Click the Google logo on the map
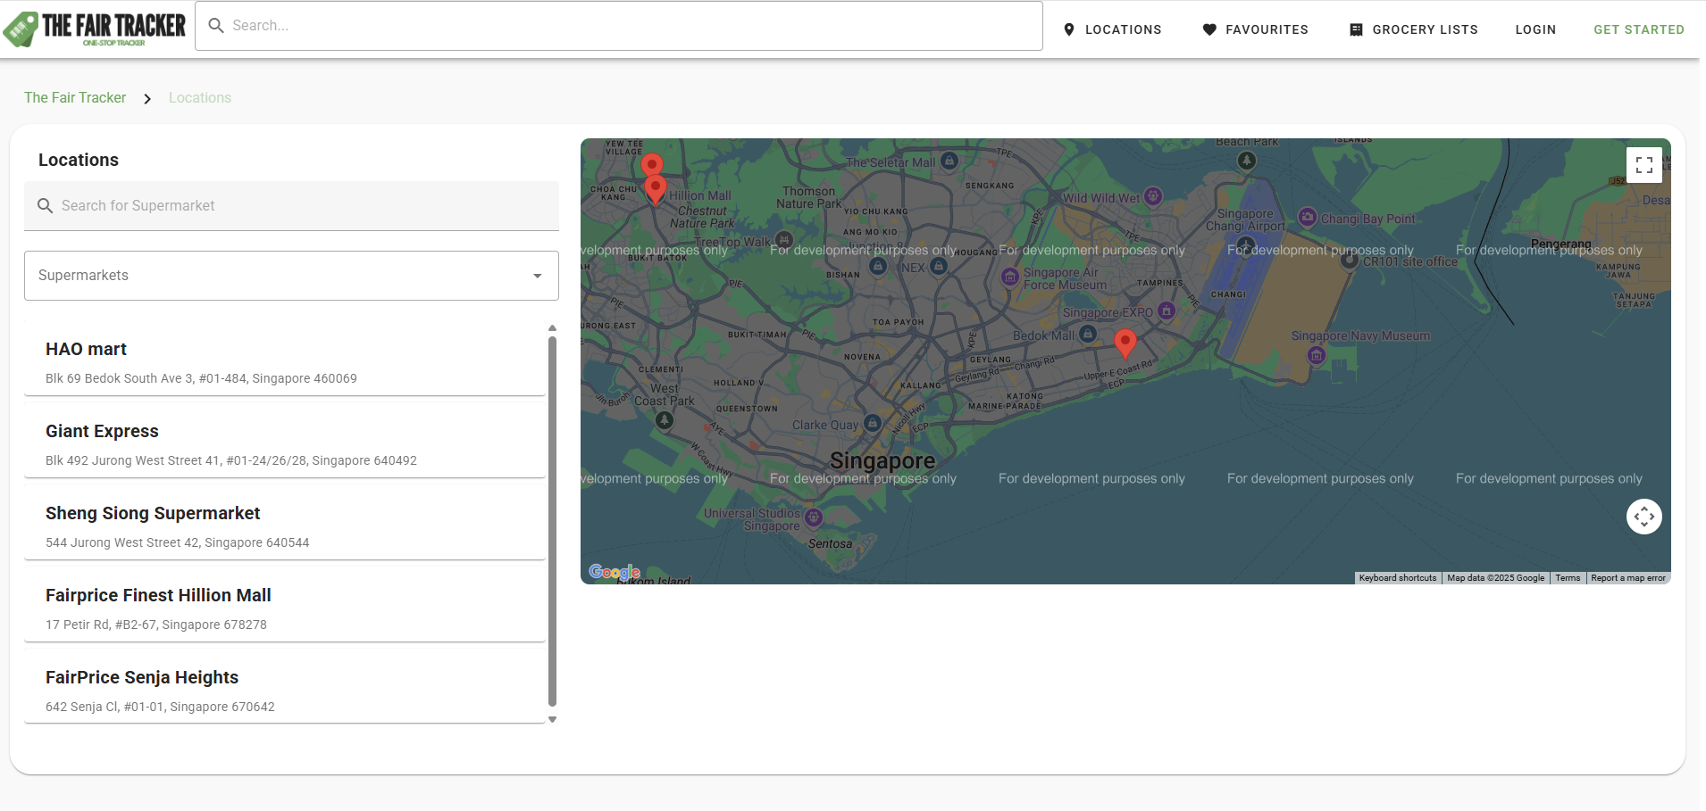Viewport: 1706px width, 811px height. point(615,572)
